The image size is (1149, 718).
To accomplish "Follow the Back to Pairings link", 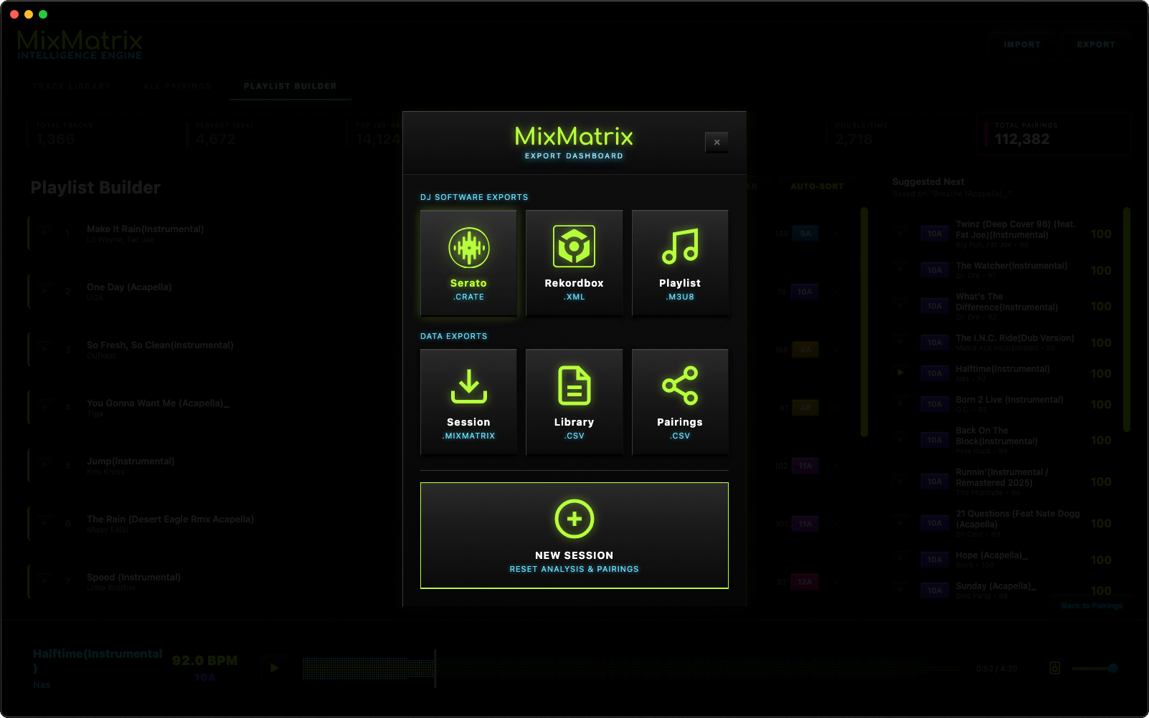I will coord(1091,605).
